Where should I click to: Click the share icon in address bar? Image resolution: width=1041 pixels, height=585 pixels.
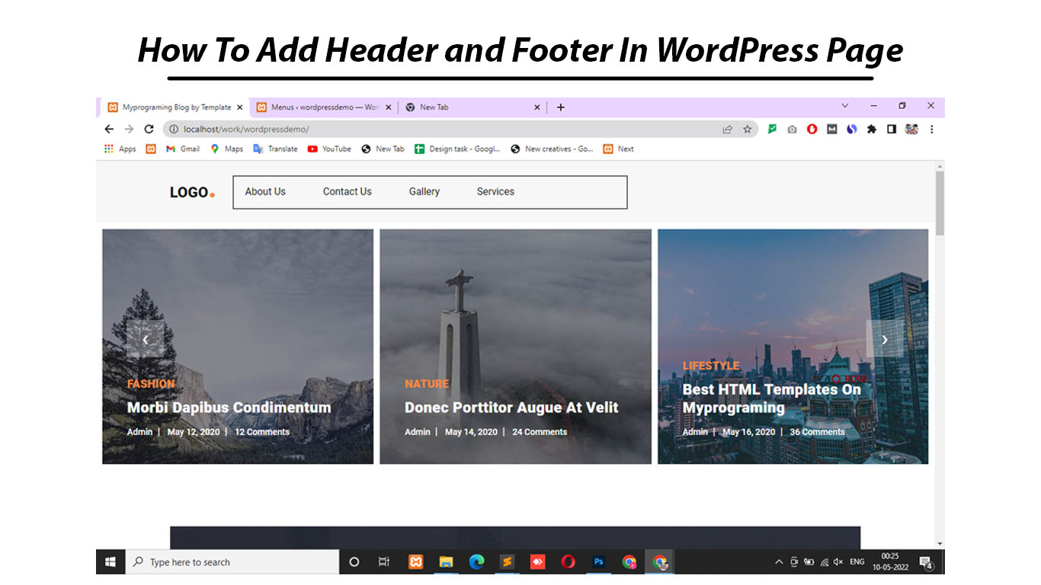[727, 129]
